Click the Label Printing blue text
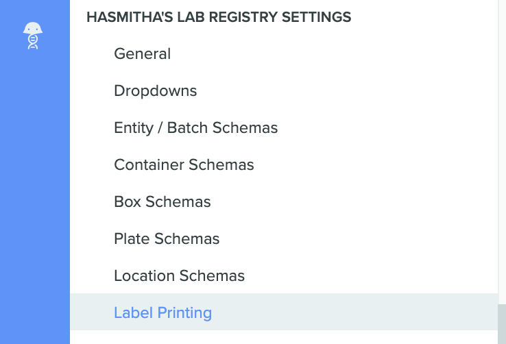The height and width of the screenshot is (344, 506). click(x=163, y=312)
